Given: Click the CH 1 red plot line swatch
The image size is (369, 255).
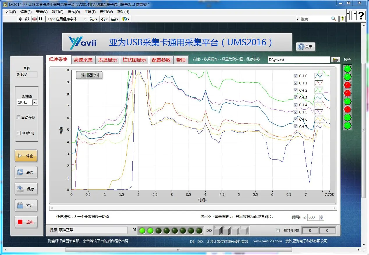Looking at the screenshot, I should coord(319,83).
